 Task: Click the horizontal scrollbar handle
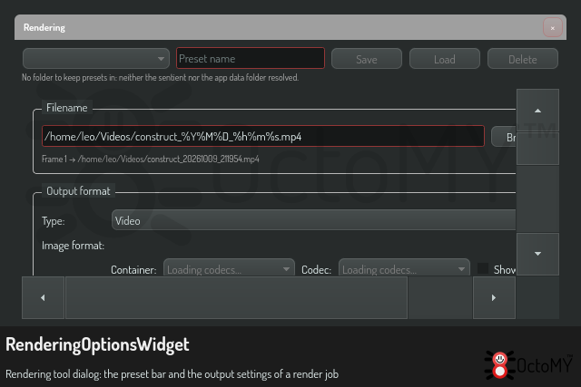coord(236,297)
